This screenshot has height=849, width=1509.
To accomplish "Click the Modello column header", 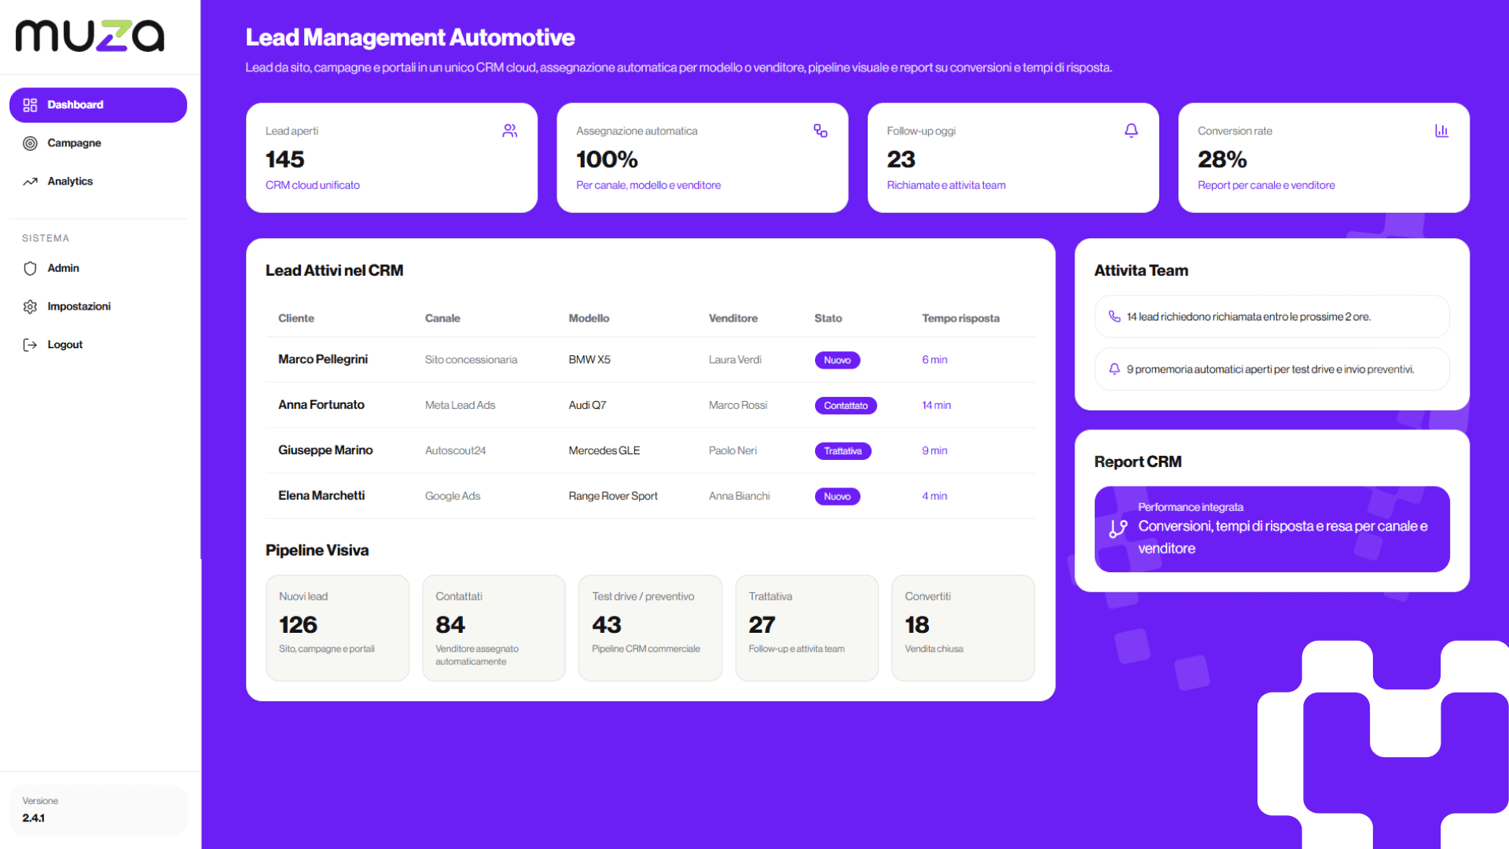I will pos(589,318).
